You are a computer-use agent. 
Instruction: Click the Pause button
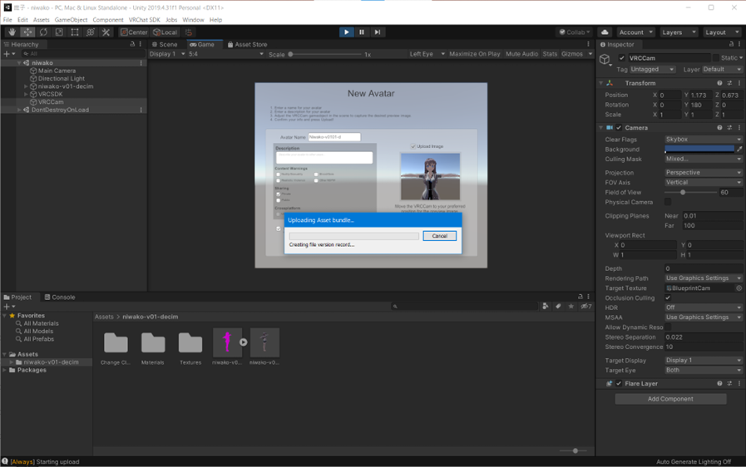(x=362, y=32)
